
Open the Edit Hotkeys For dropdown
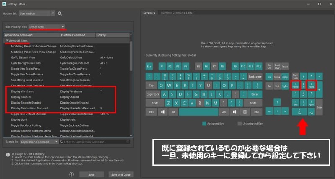tap(47, 27)
